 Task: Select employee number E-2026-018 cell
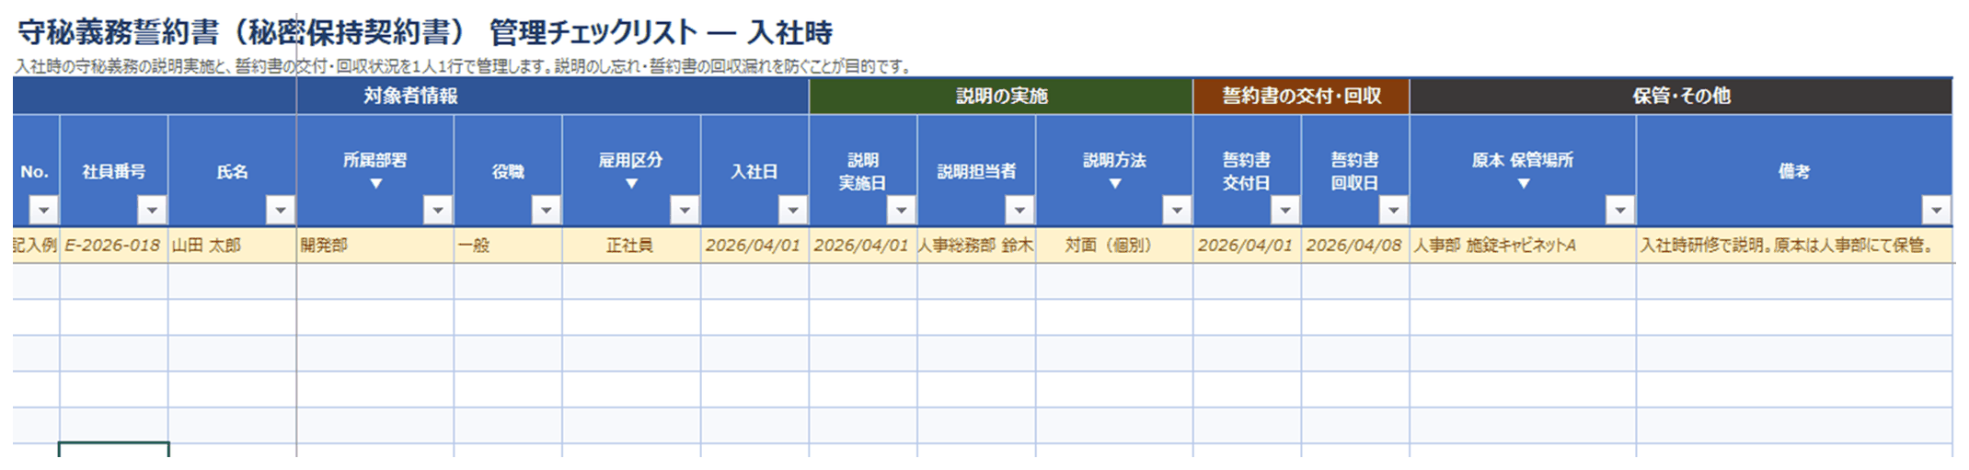click(x=113, y=246)
